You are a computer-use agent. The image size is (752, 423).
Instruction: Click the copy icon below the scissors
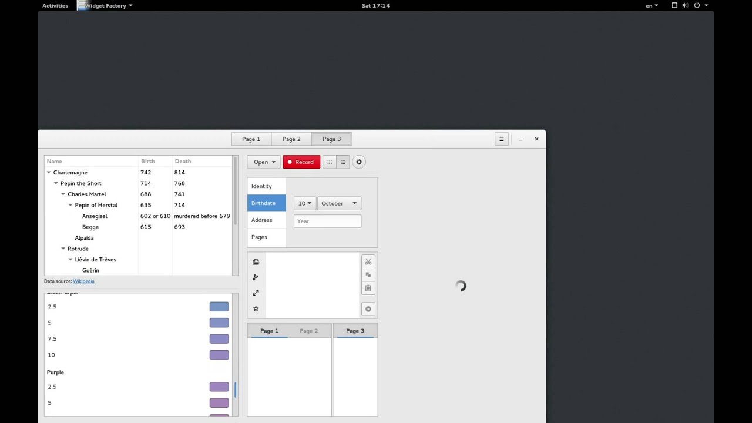point(368,274)
